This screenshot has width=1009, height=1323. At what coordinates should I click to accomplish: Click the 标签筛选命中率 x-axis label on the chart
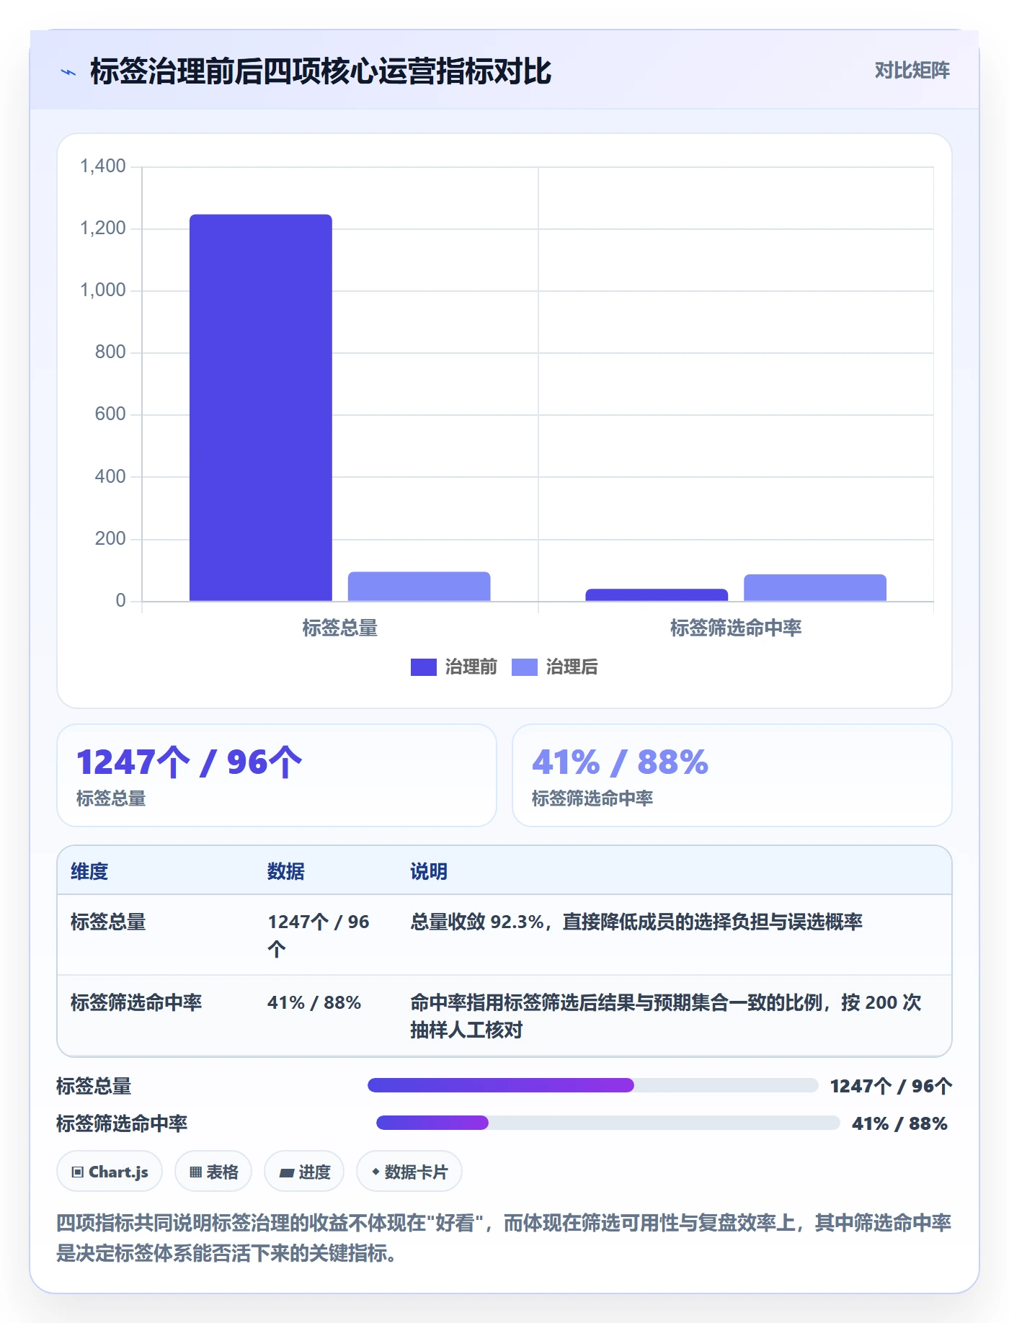[x=736, y=628]
